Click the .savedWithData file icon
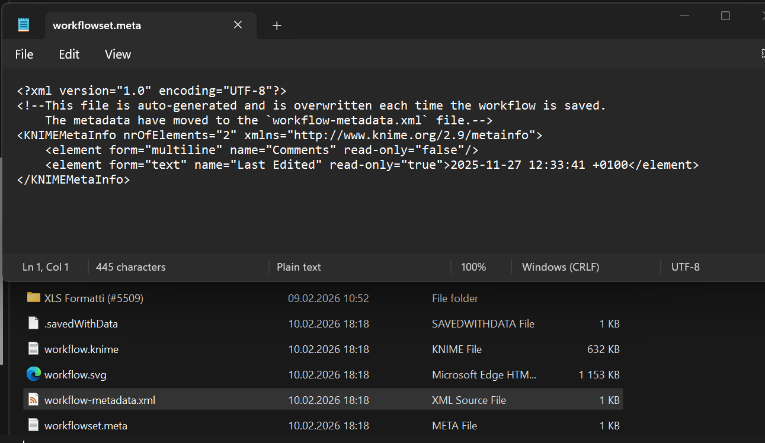 [33, 324]
